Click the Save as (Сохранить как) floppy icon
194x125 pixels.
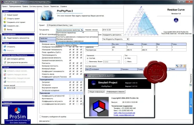coord(5,26)
